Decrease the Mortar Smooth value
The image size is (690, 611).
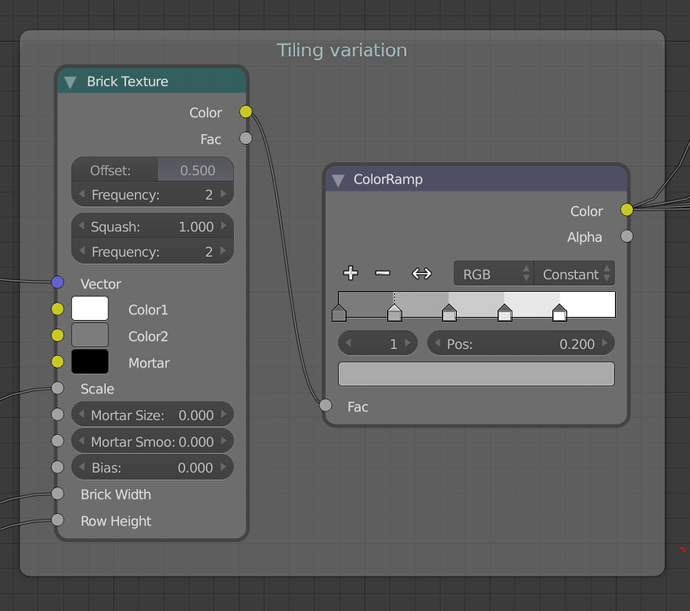pos(81,441)
